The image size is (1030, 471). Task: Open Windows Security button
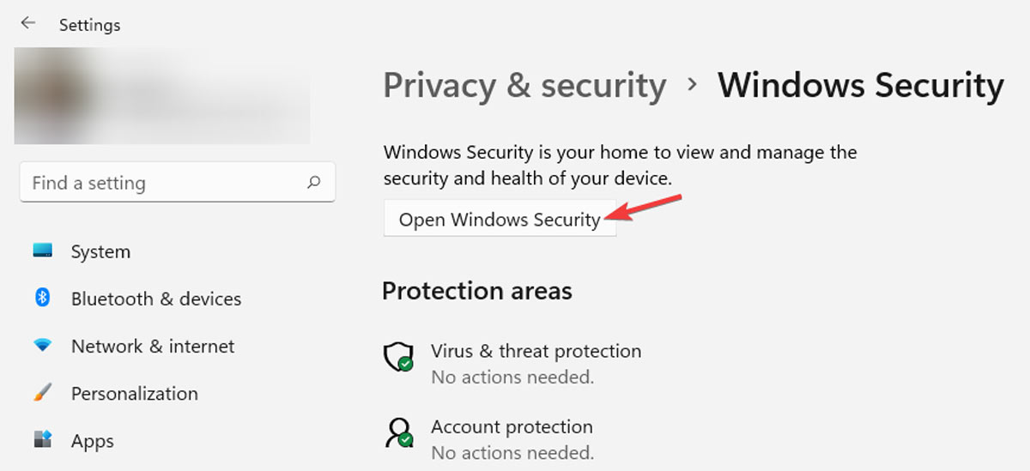click(500, 219)
